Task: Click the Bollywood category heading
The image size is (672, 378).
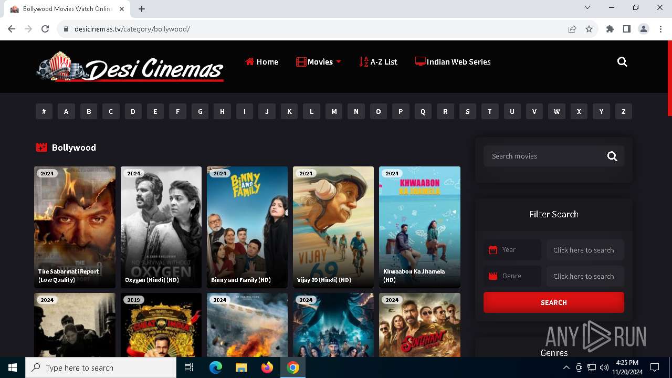Action: (x=73, y=148)
